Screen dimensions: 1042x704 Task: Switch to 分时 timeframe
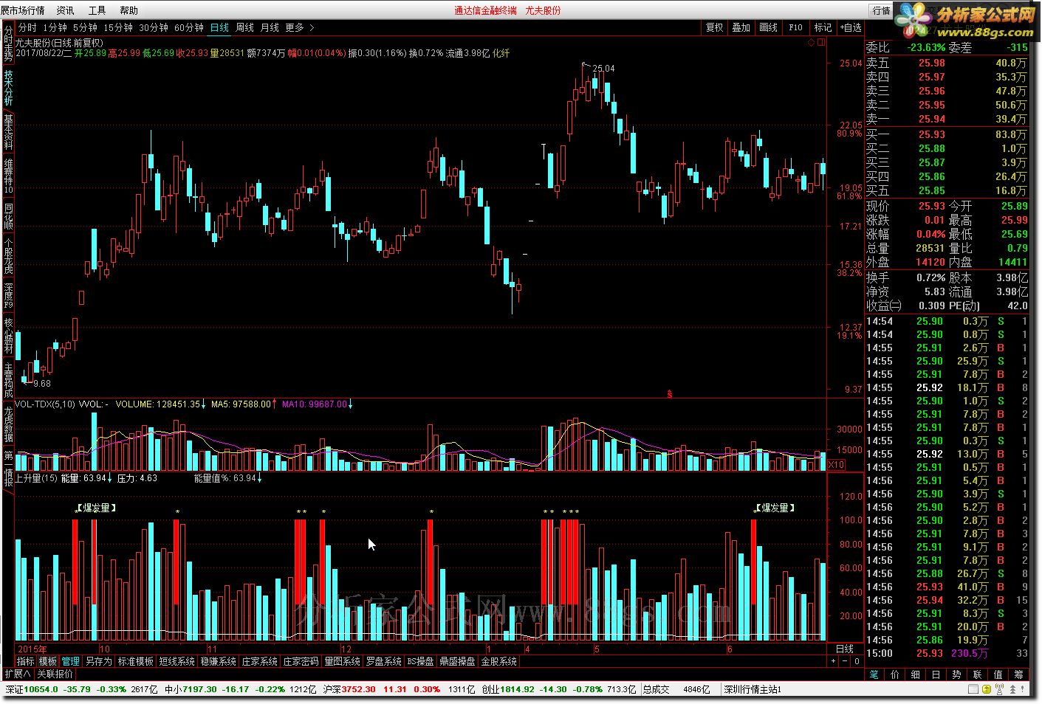28,27
